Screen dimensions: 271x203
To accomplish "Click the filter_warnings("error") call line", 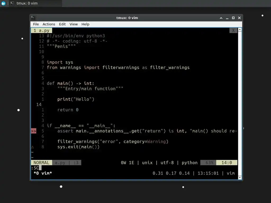I will pyautogui.click(x=113, y=142).
